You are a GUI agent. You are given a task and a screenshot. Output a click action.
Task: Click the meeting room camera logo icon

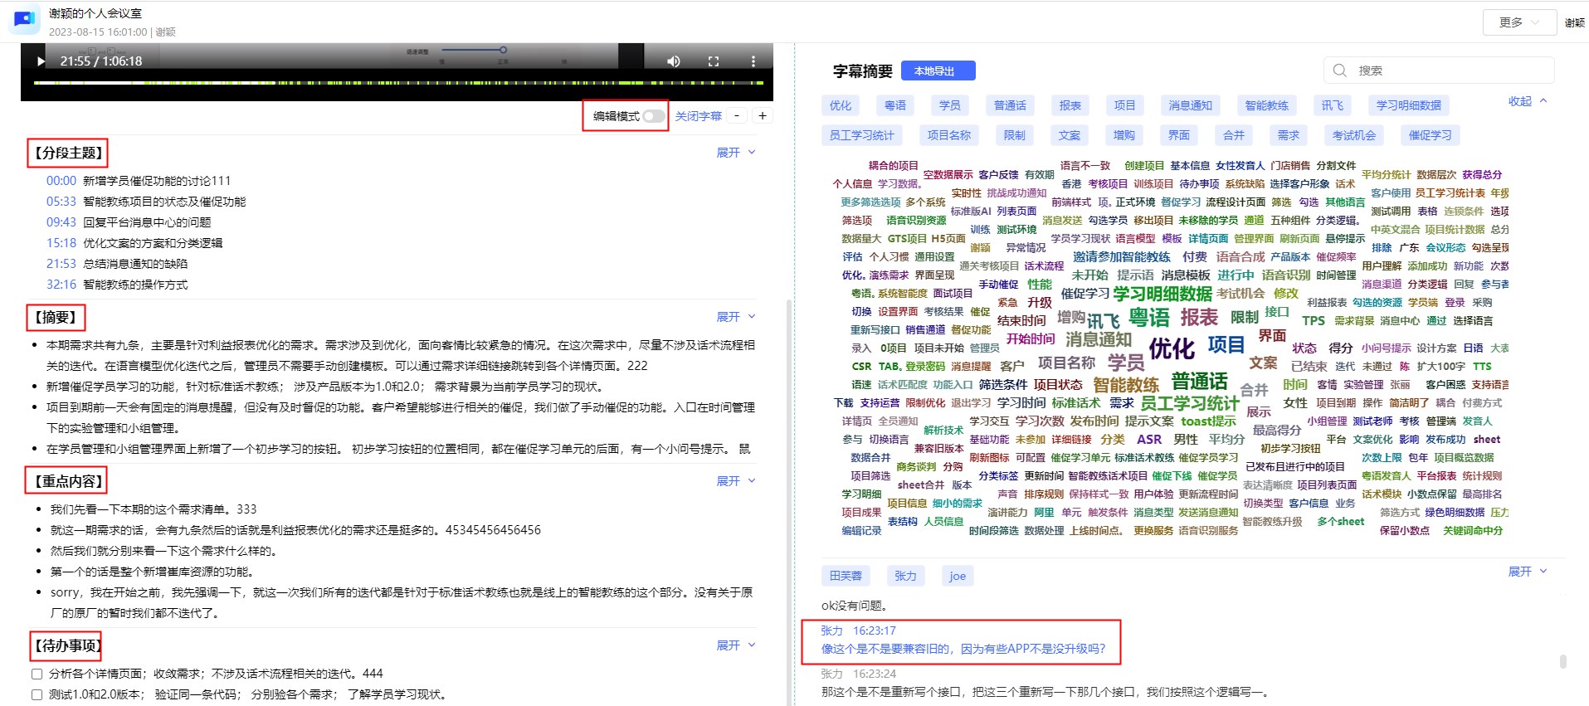24,17
